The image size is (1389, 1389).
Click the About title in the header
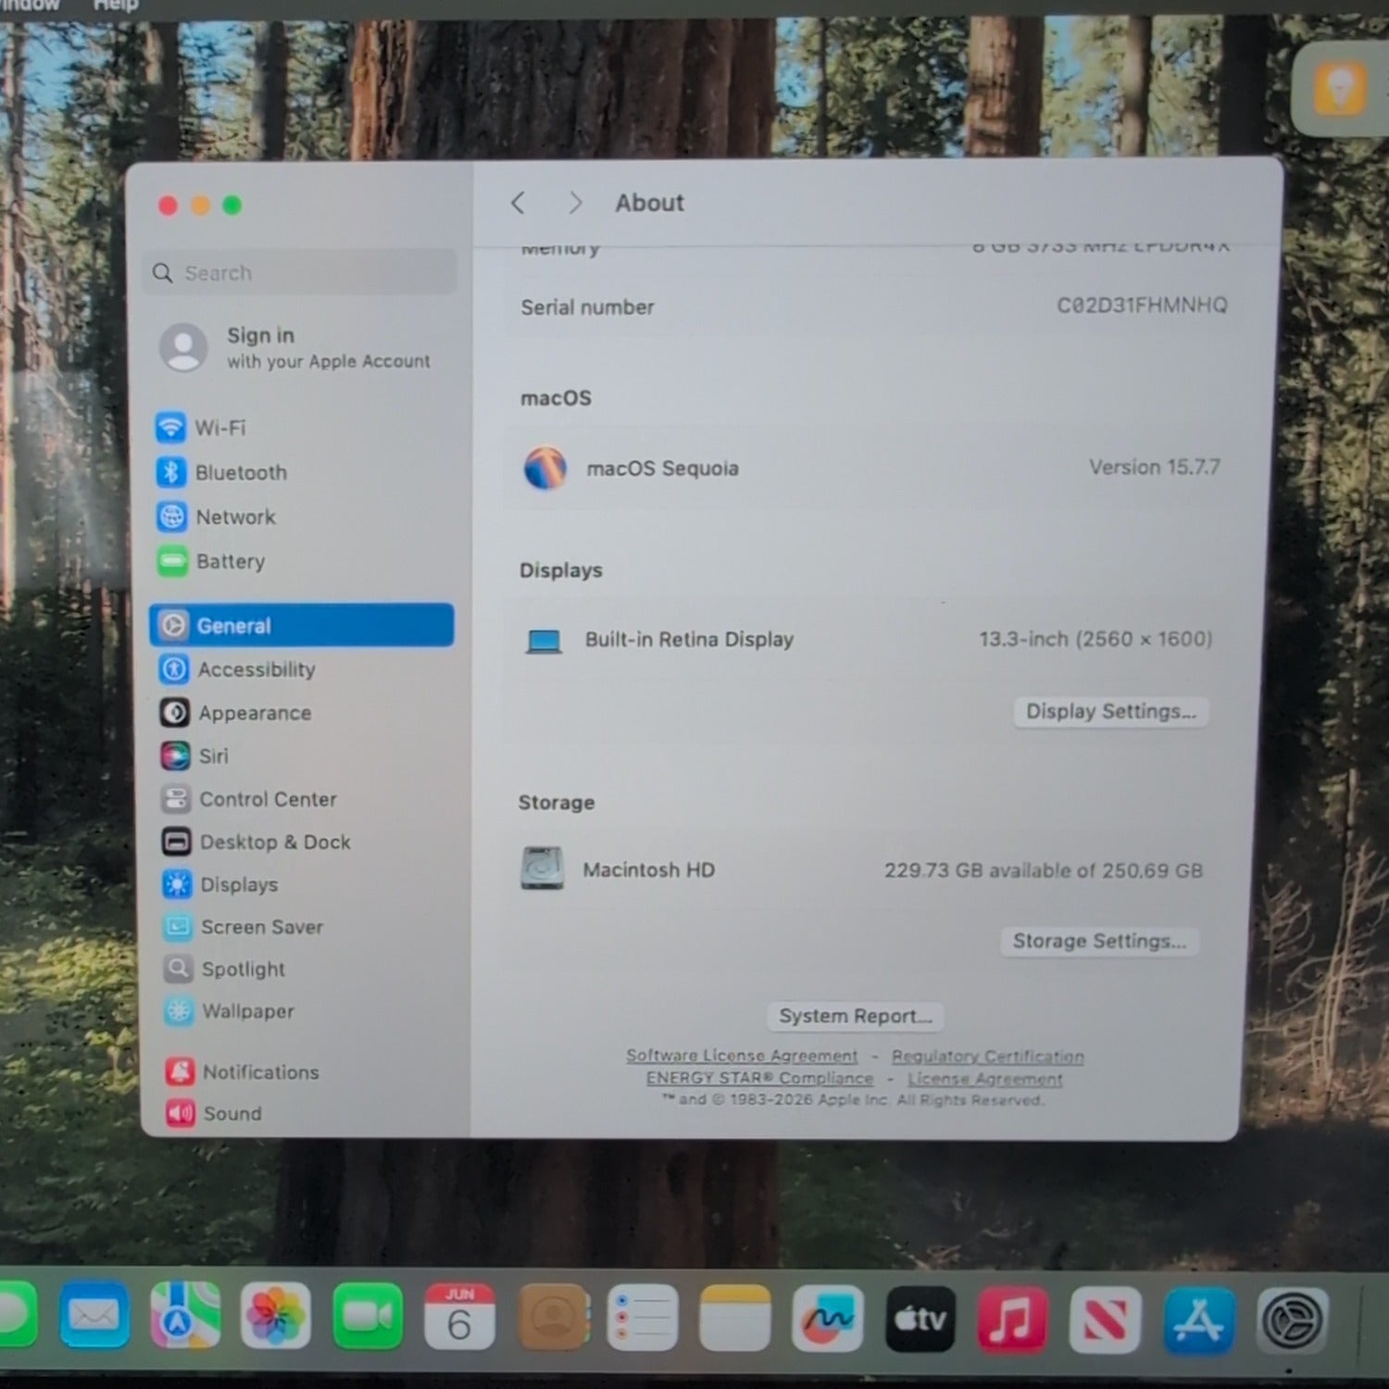point(650,203)
